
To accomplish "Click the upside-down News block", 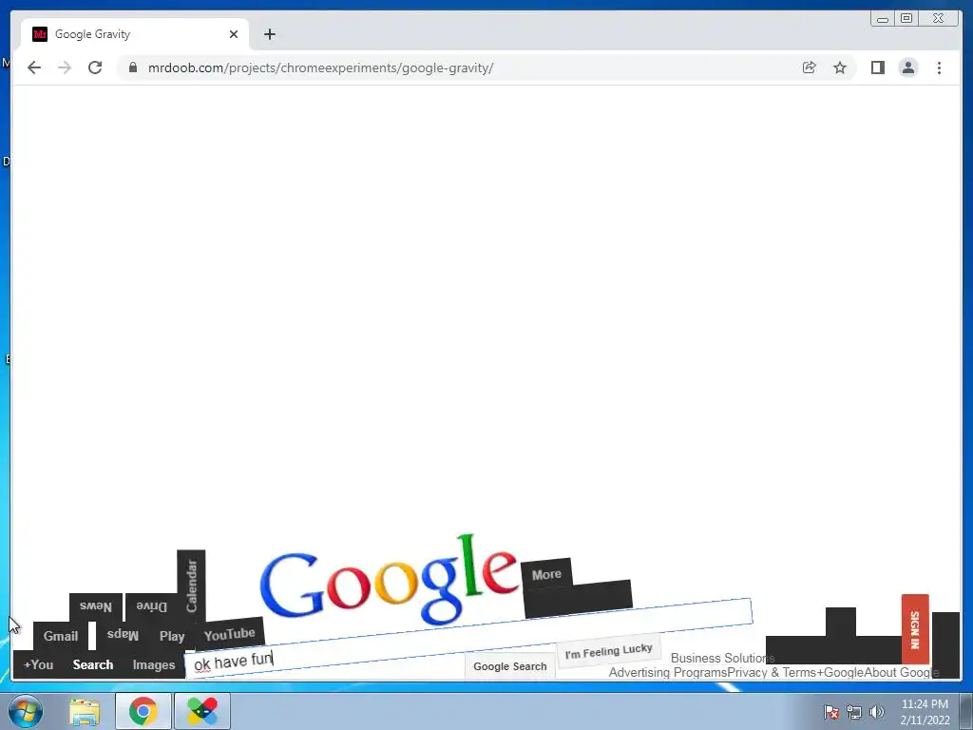I will click(96, 607).
